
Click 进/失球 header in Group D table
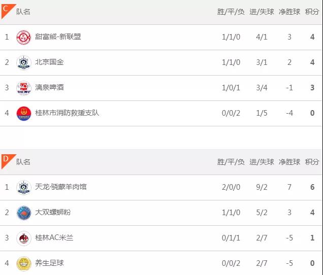pyautogui.click(x=262, y=162)
